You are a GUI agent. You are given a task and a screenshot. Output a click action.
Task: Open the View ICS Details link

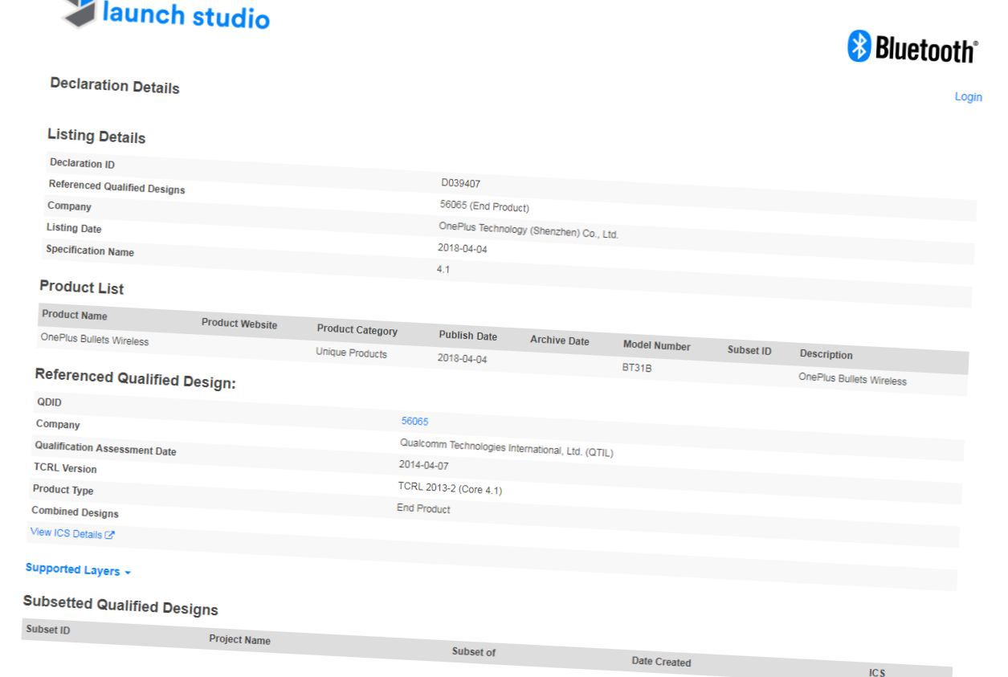66,533
